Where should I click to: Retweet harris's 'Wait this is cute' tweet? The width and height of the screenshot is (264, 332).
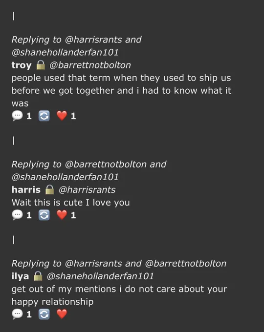(x=44, y=215)
